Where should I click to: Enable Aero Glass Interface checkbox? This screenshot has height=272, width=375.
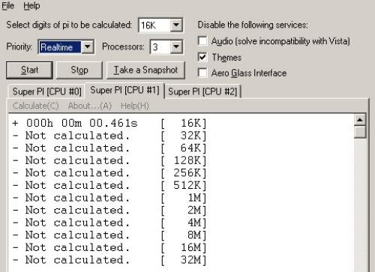click(202, 73)
